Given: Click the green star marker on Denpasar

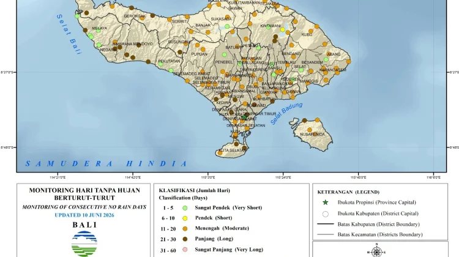Looking at the screenshot, I should click(244, 117).
